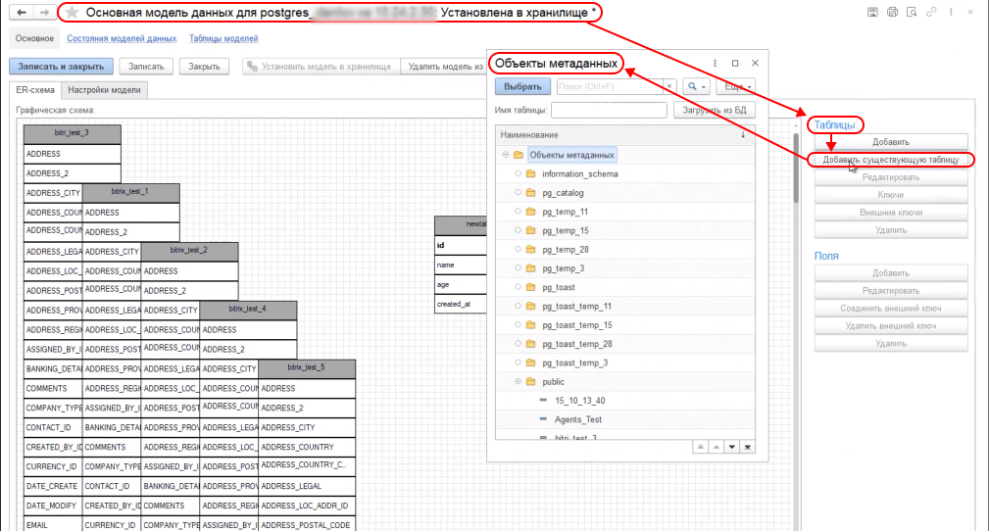Screen dimensions: 989x531
Task: Expand the information_schema node
Action: coord(518,173)
